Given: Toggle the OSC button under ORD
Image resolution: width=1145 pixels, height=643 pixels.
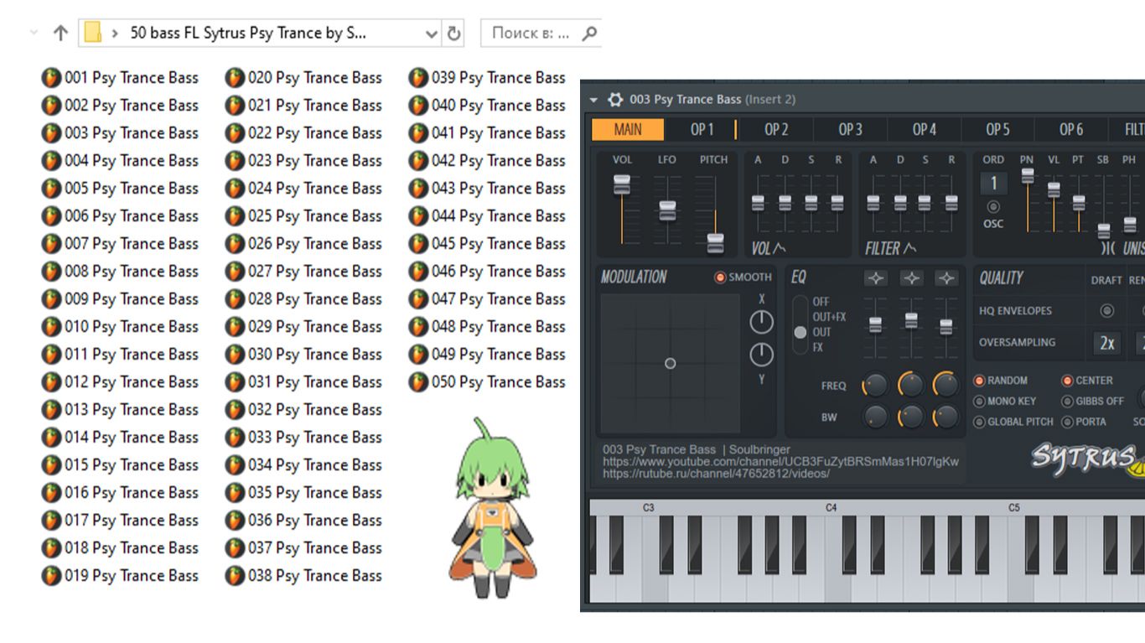Looking at the screenshot, I should click(x=993, y=207).
